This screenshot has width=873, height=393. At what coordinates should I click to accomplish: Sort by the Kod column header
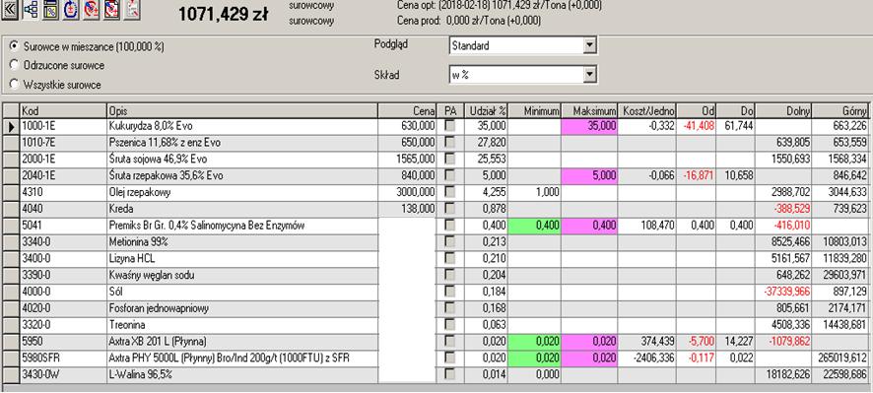(x=63, y=110)
